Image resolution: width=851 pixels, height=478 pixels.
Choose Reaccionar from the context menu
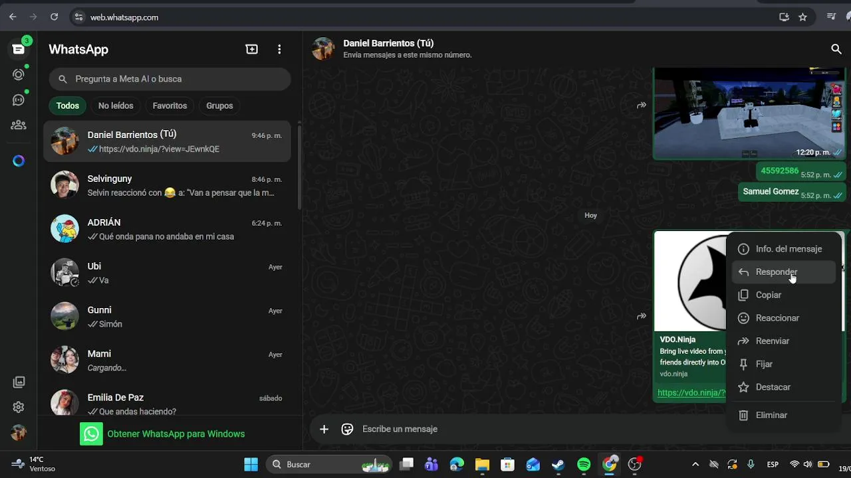tap(784, 318)
